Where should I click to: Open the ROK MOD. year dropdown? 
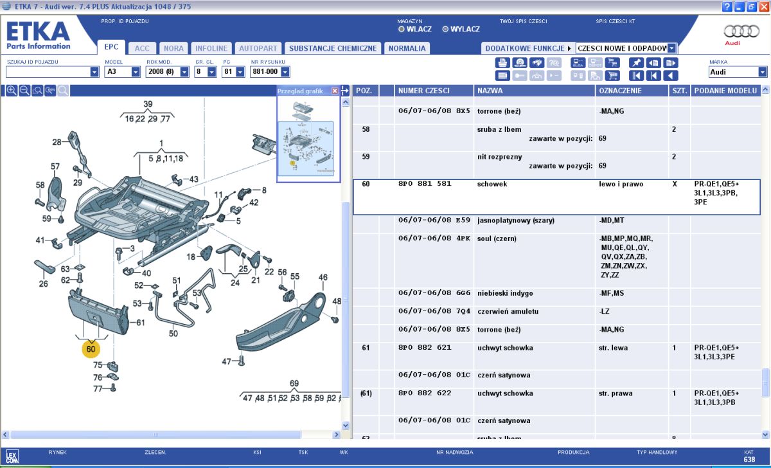coord(184,72)
